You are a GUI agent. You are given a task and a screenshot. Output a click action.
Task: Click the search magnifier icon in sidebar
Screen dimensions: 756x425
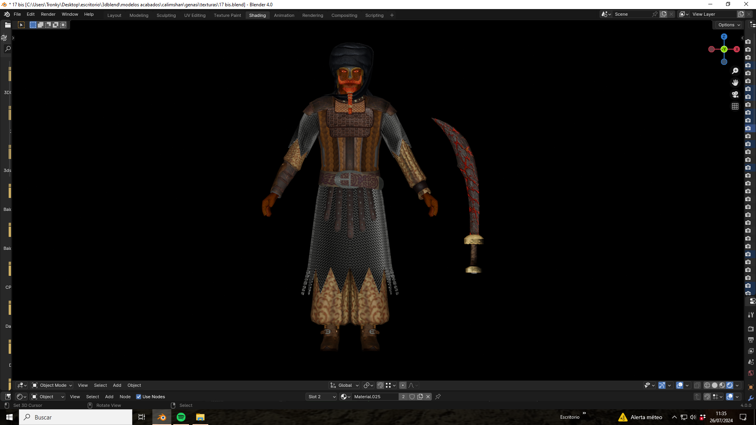click(7, 49)
